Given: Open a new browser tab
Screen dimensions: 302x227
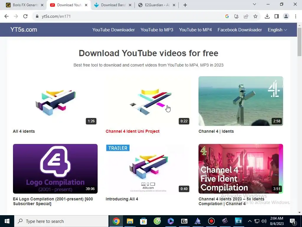Looking at the screenshot, I should coord(185,5).
